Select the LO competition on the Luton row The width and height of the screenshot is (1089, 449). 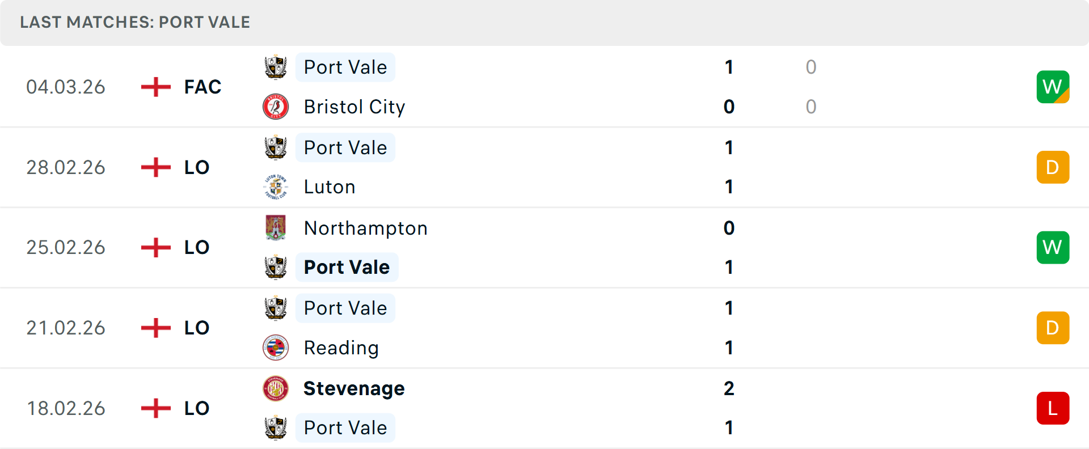(197, 167)
